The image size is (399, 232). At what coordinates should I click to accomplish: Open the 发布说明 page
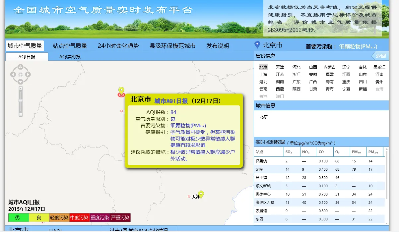218,46
